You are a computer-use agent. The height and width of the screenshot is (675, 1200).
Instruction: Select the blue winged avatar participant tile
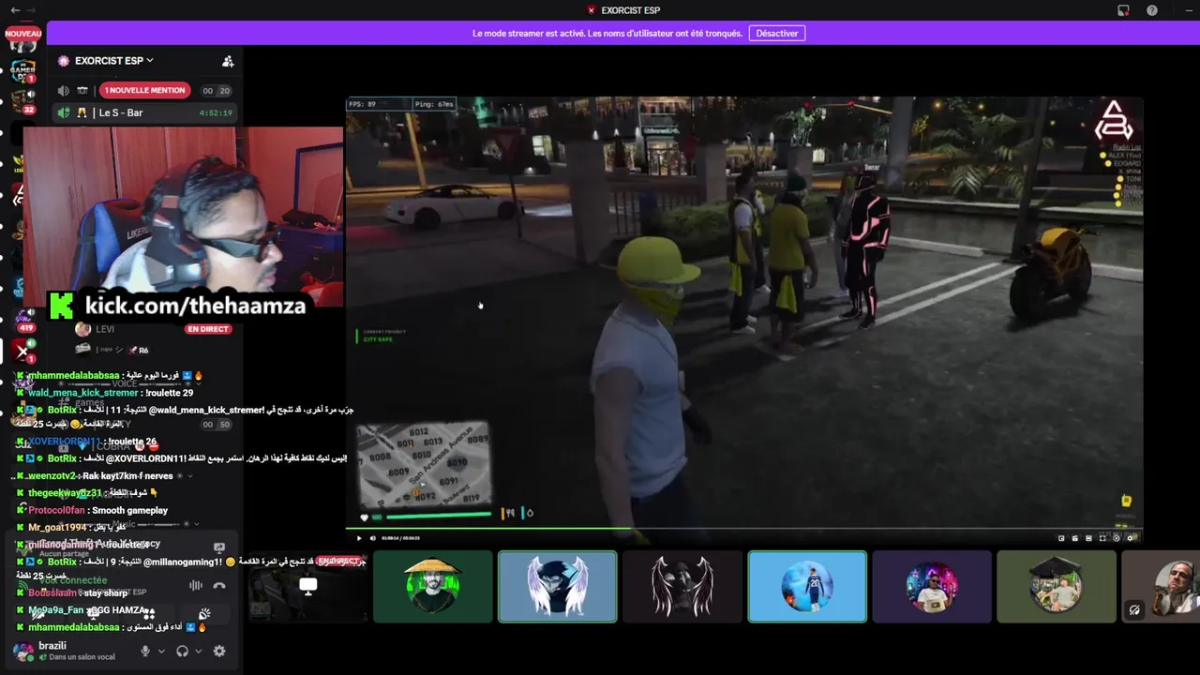click(x=558, y=587)
